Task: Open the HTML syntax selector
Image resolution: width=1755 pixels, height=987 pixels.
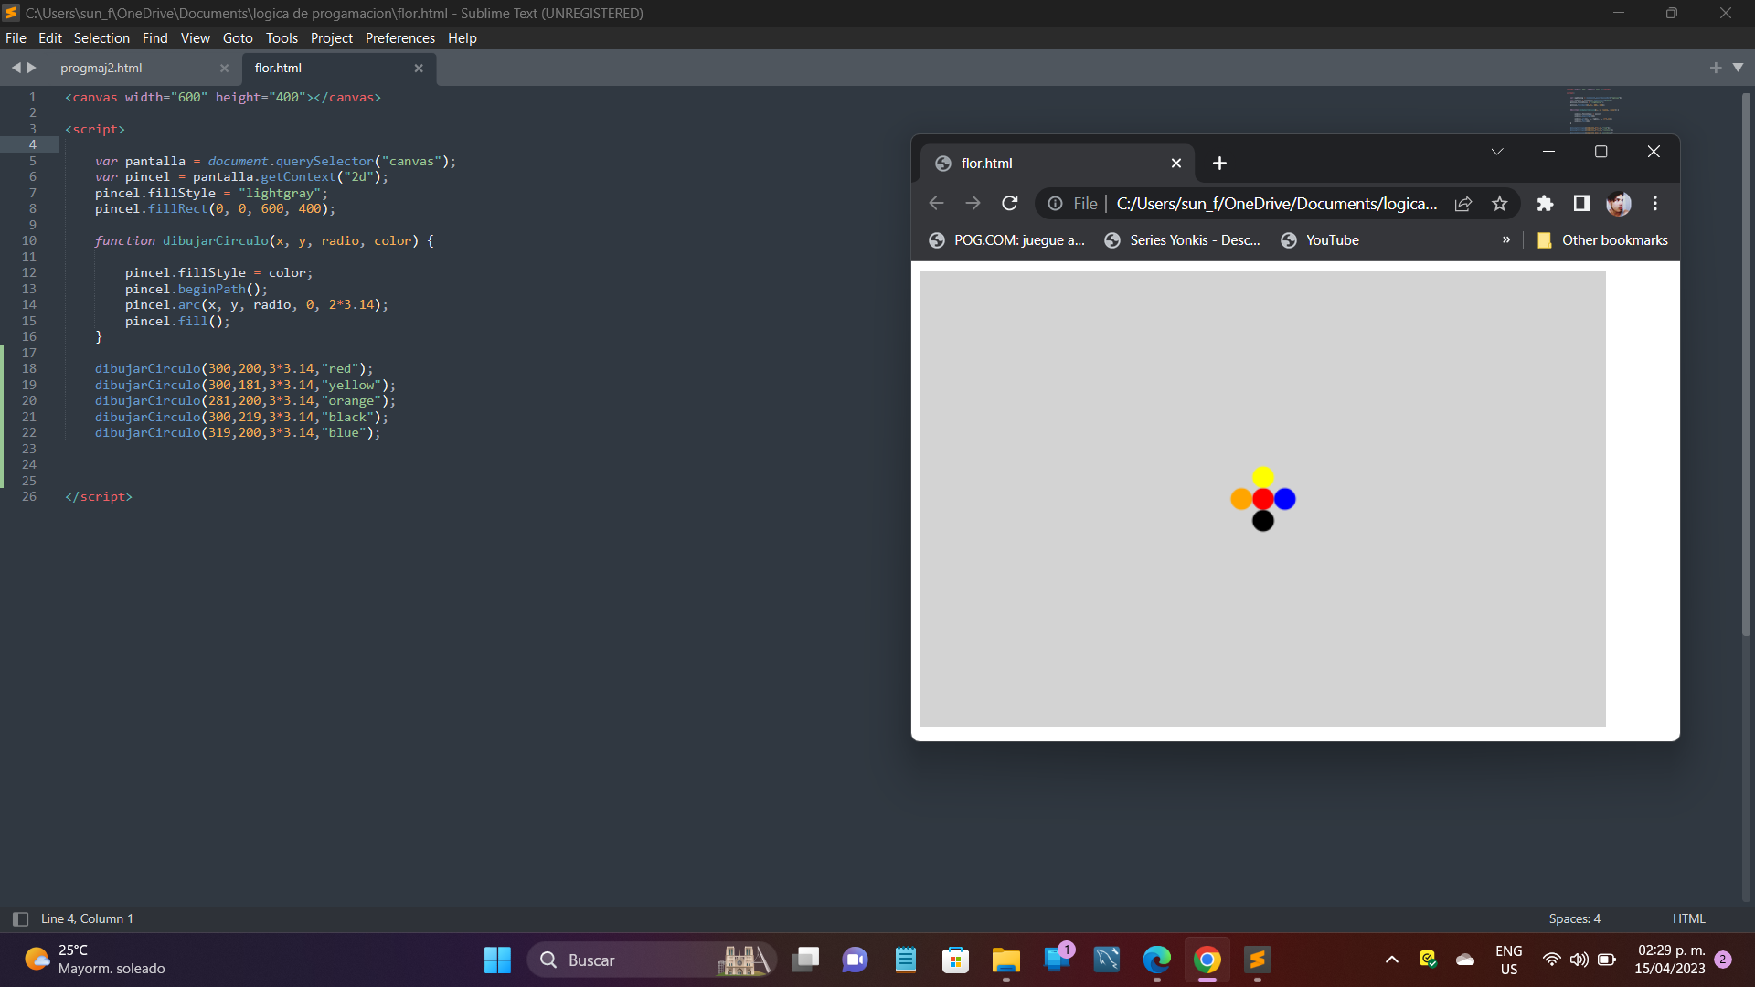Action: tap(1688, 919)
